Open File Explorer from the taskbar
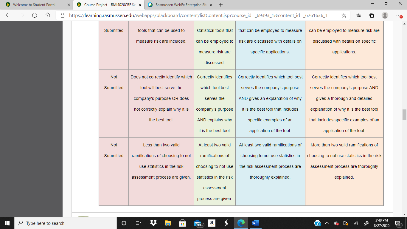The width and height of the screenshot is (407, 229). pyautogui.click(x=168, y=223)
